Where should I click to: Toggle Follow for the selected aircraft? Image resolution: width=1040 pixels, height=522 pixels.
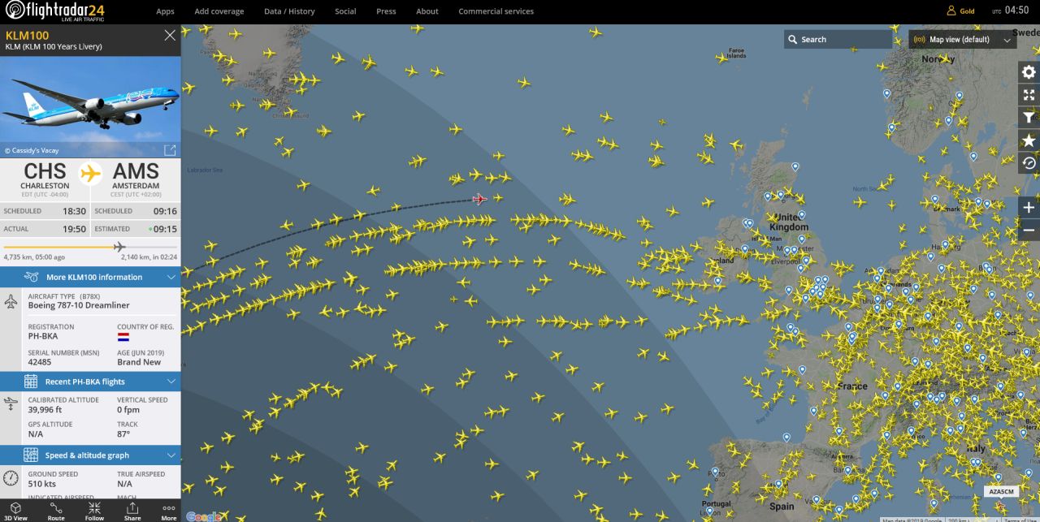click(94, 511)
